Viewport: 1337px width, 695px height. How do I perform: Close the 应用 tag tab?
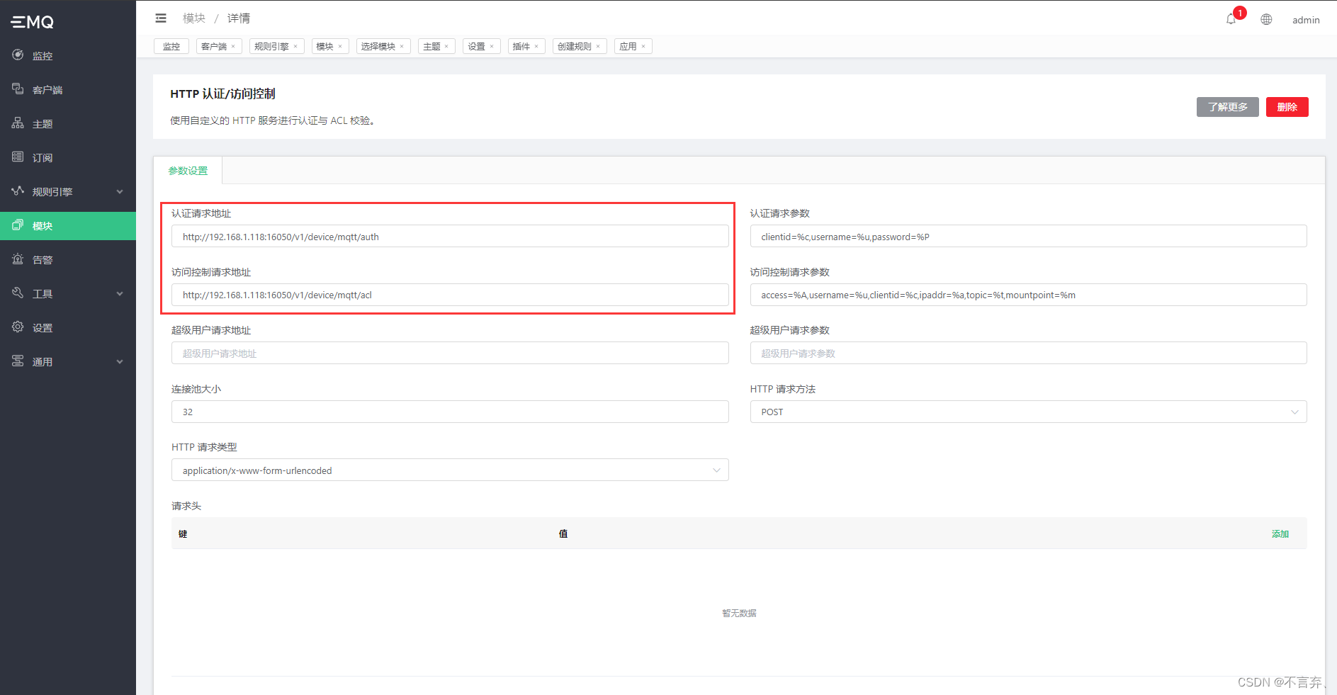(643, 47)
